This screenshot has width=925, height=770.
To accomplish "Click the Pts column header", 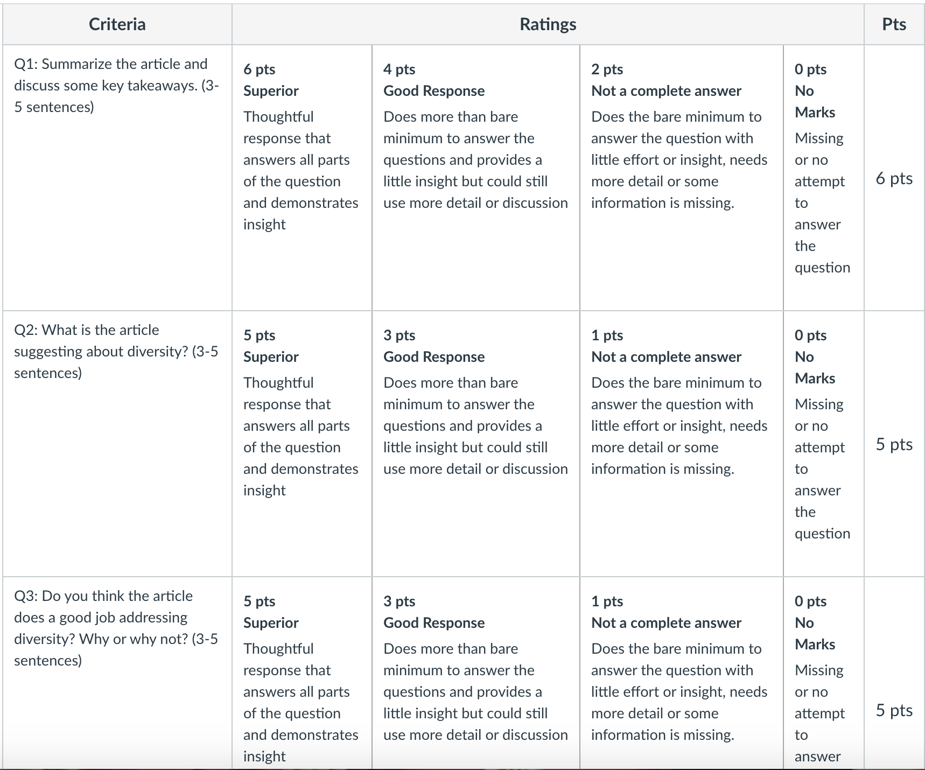I will coord(894,24).
